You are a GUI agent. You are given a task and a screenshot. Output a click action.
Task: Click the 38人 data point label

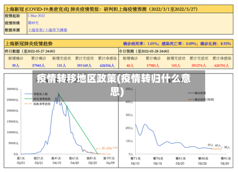coord(227,147)
